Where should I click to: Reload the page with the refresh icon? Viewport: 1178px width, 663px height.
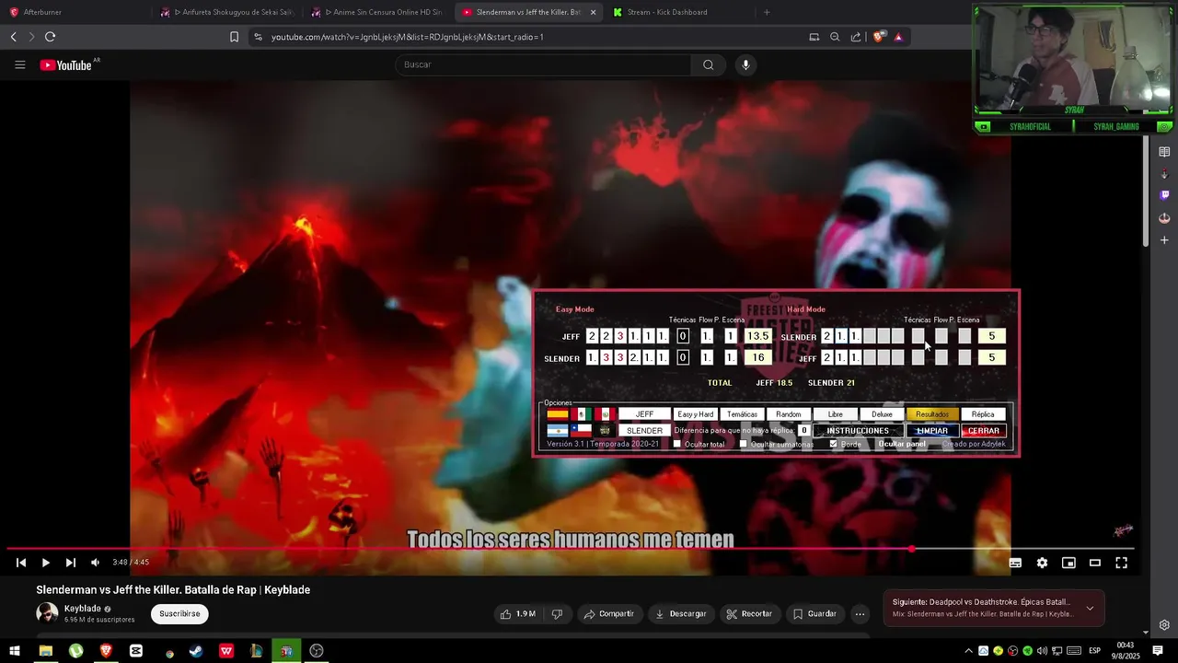(x=50, y=37)
